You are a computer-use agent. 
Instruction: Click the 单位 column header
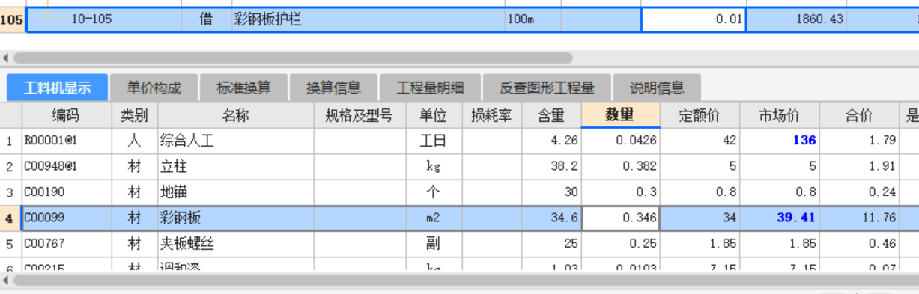pyautogui.click(x=434, y=115)
